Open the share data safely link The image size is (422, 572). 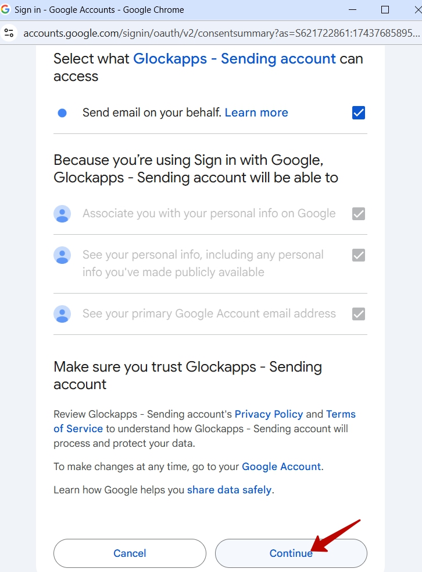pyautogui.click(x=230, y=490)
